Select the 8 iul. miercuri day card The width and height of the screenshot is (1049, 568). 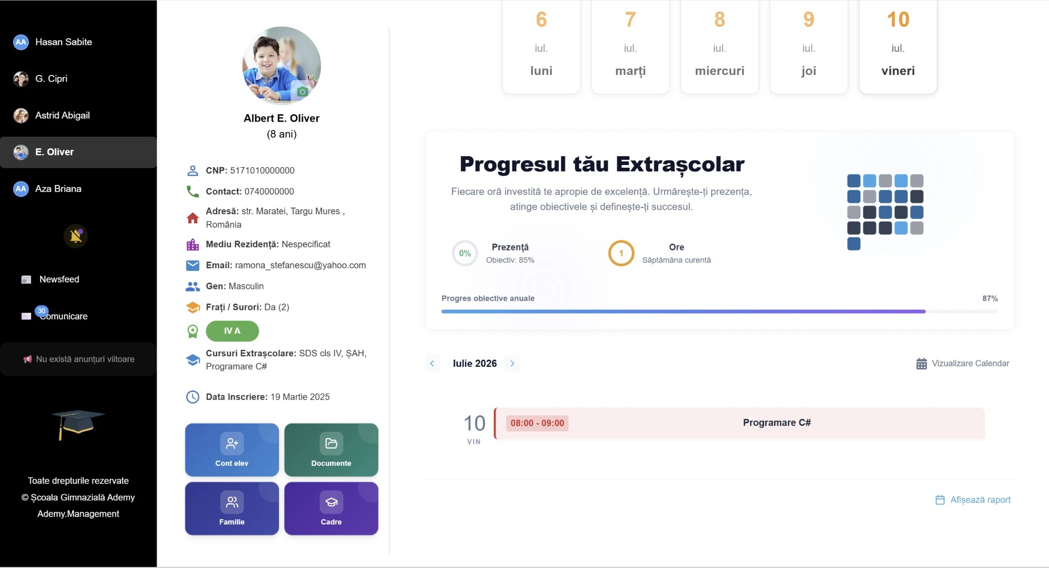point(720,47)
